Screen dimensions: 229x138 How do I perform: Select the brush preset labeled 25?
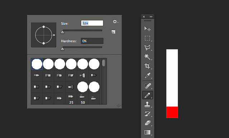71,99
